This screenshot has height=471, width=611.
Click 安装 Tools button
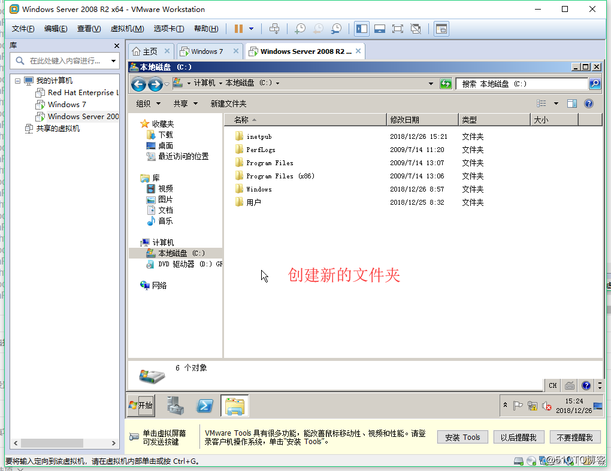[462, 437]
